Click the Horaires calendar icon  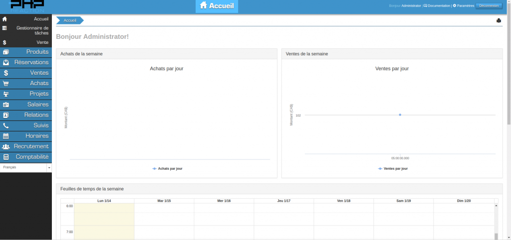[6, 136]
